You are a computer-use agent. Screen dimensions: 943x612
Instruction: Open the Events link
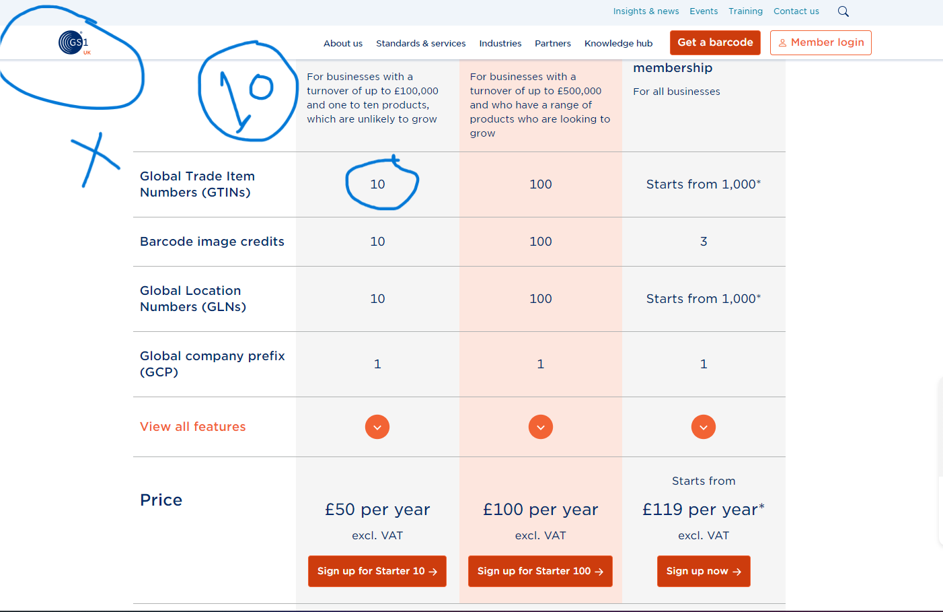704,11
